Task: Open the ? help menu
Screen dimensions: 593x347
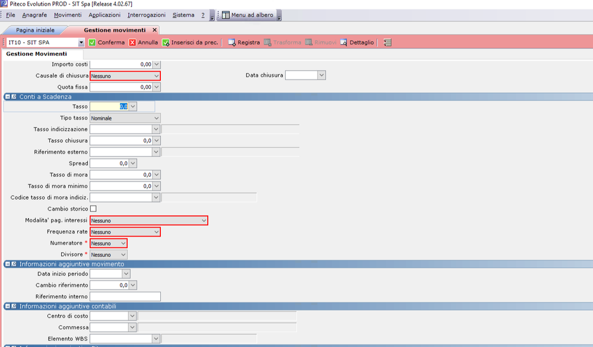Action: pyautogui.click(x=203, y=15)
